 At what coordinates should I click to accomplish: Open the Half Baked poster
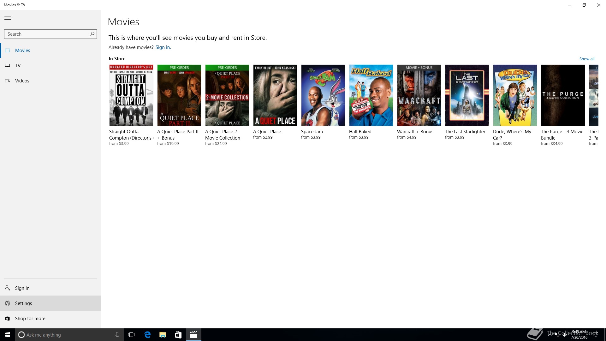[x=371, y=95]
